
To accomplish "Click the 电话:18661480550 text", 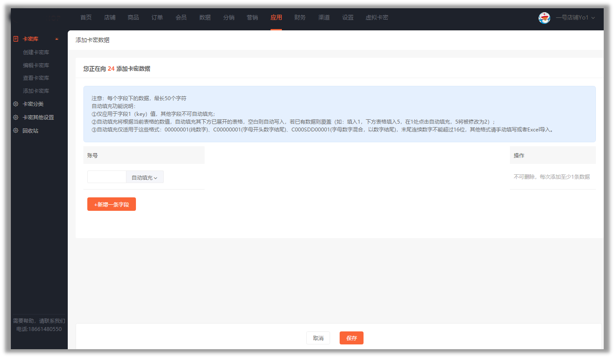I will (x=39, y=329).
